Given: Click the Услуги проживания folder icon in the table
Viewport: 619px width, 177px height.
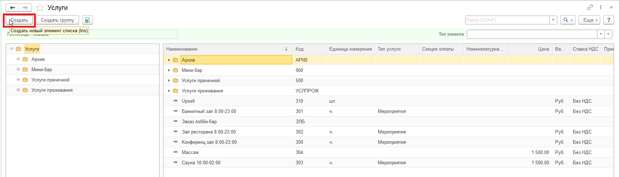Looking at the screenshot, I should [175, 91].
